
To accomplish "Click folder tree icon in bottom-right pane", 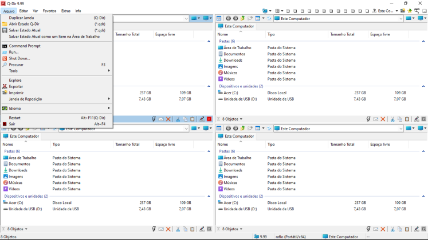I will (219, 129).
